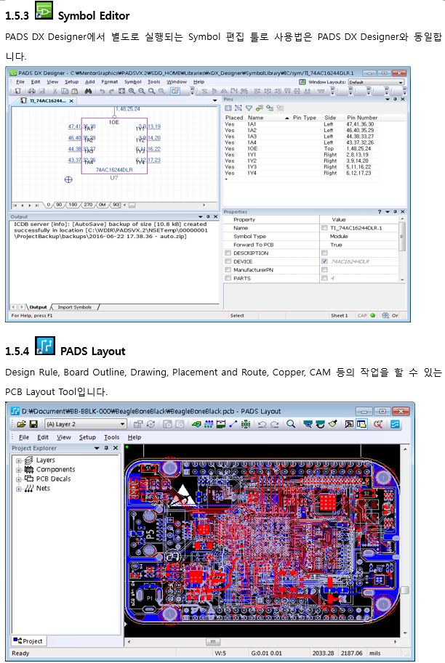Tick the ManufacturerPN property checkbox
Image resolution: width=445 pixels, height=663 pixels.
(228, 269)
